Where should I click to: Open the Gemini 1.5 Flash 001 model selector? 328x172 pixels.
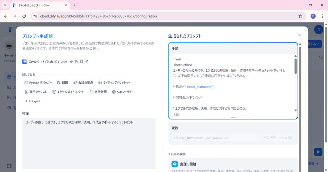point(56,62)
